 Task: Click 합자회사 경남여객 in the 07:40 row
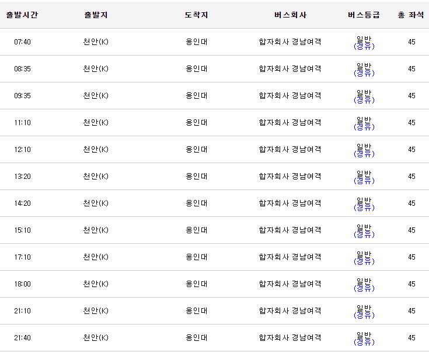click(290, 42)
